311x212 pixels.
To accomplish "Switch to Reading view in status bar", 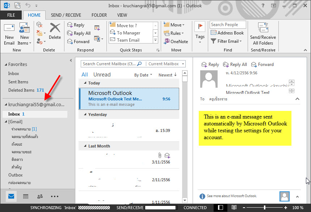I will 234,207.
